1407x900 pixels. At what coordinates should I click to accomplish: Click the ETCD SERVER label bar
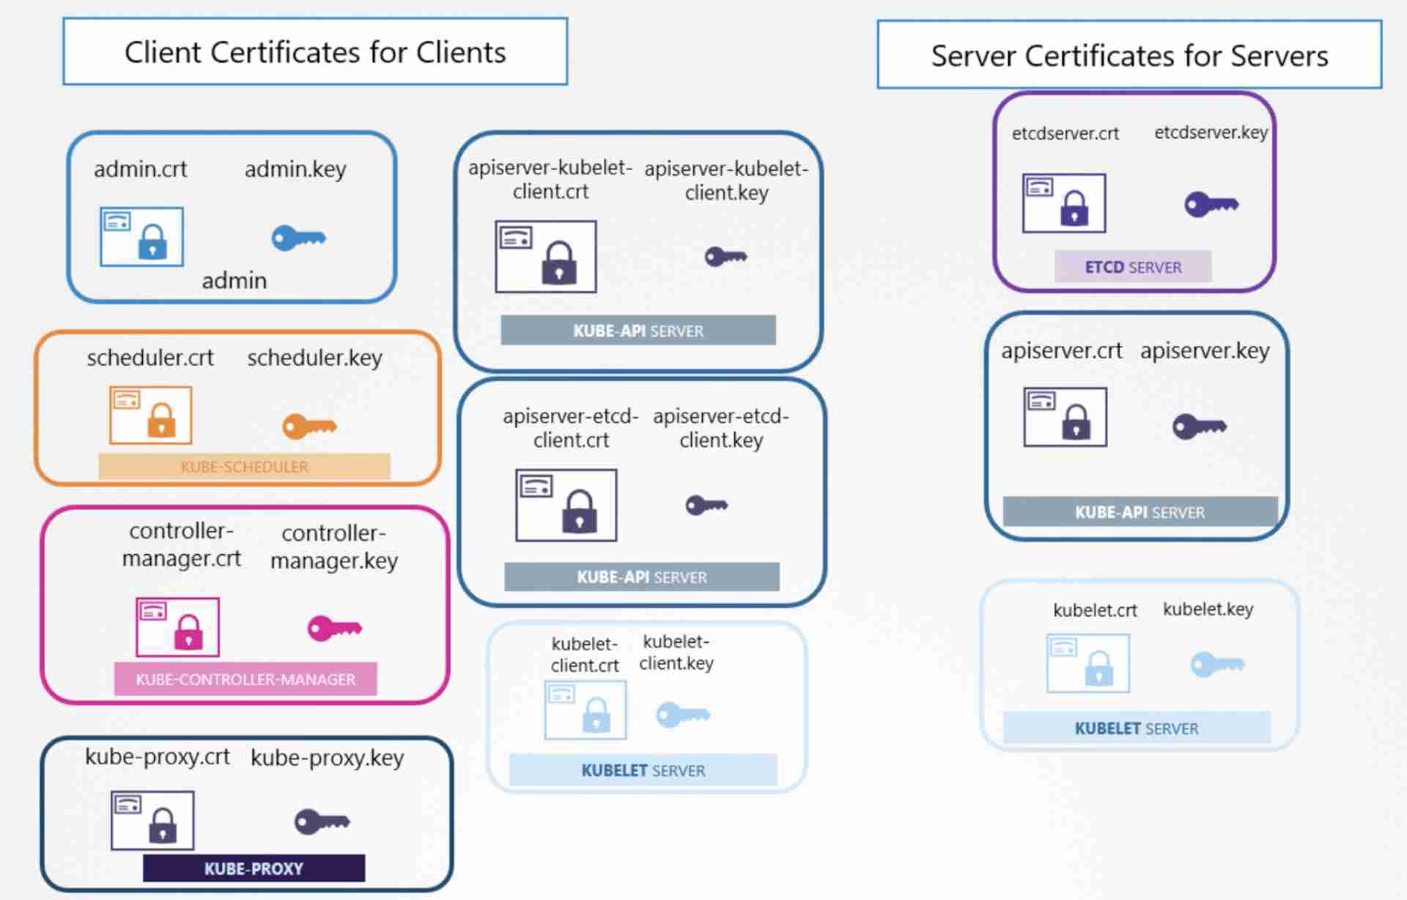(x=1133, y=267)
